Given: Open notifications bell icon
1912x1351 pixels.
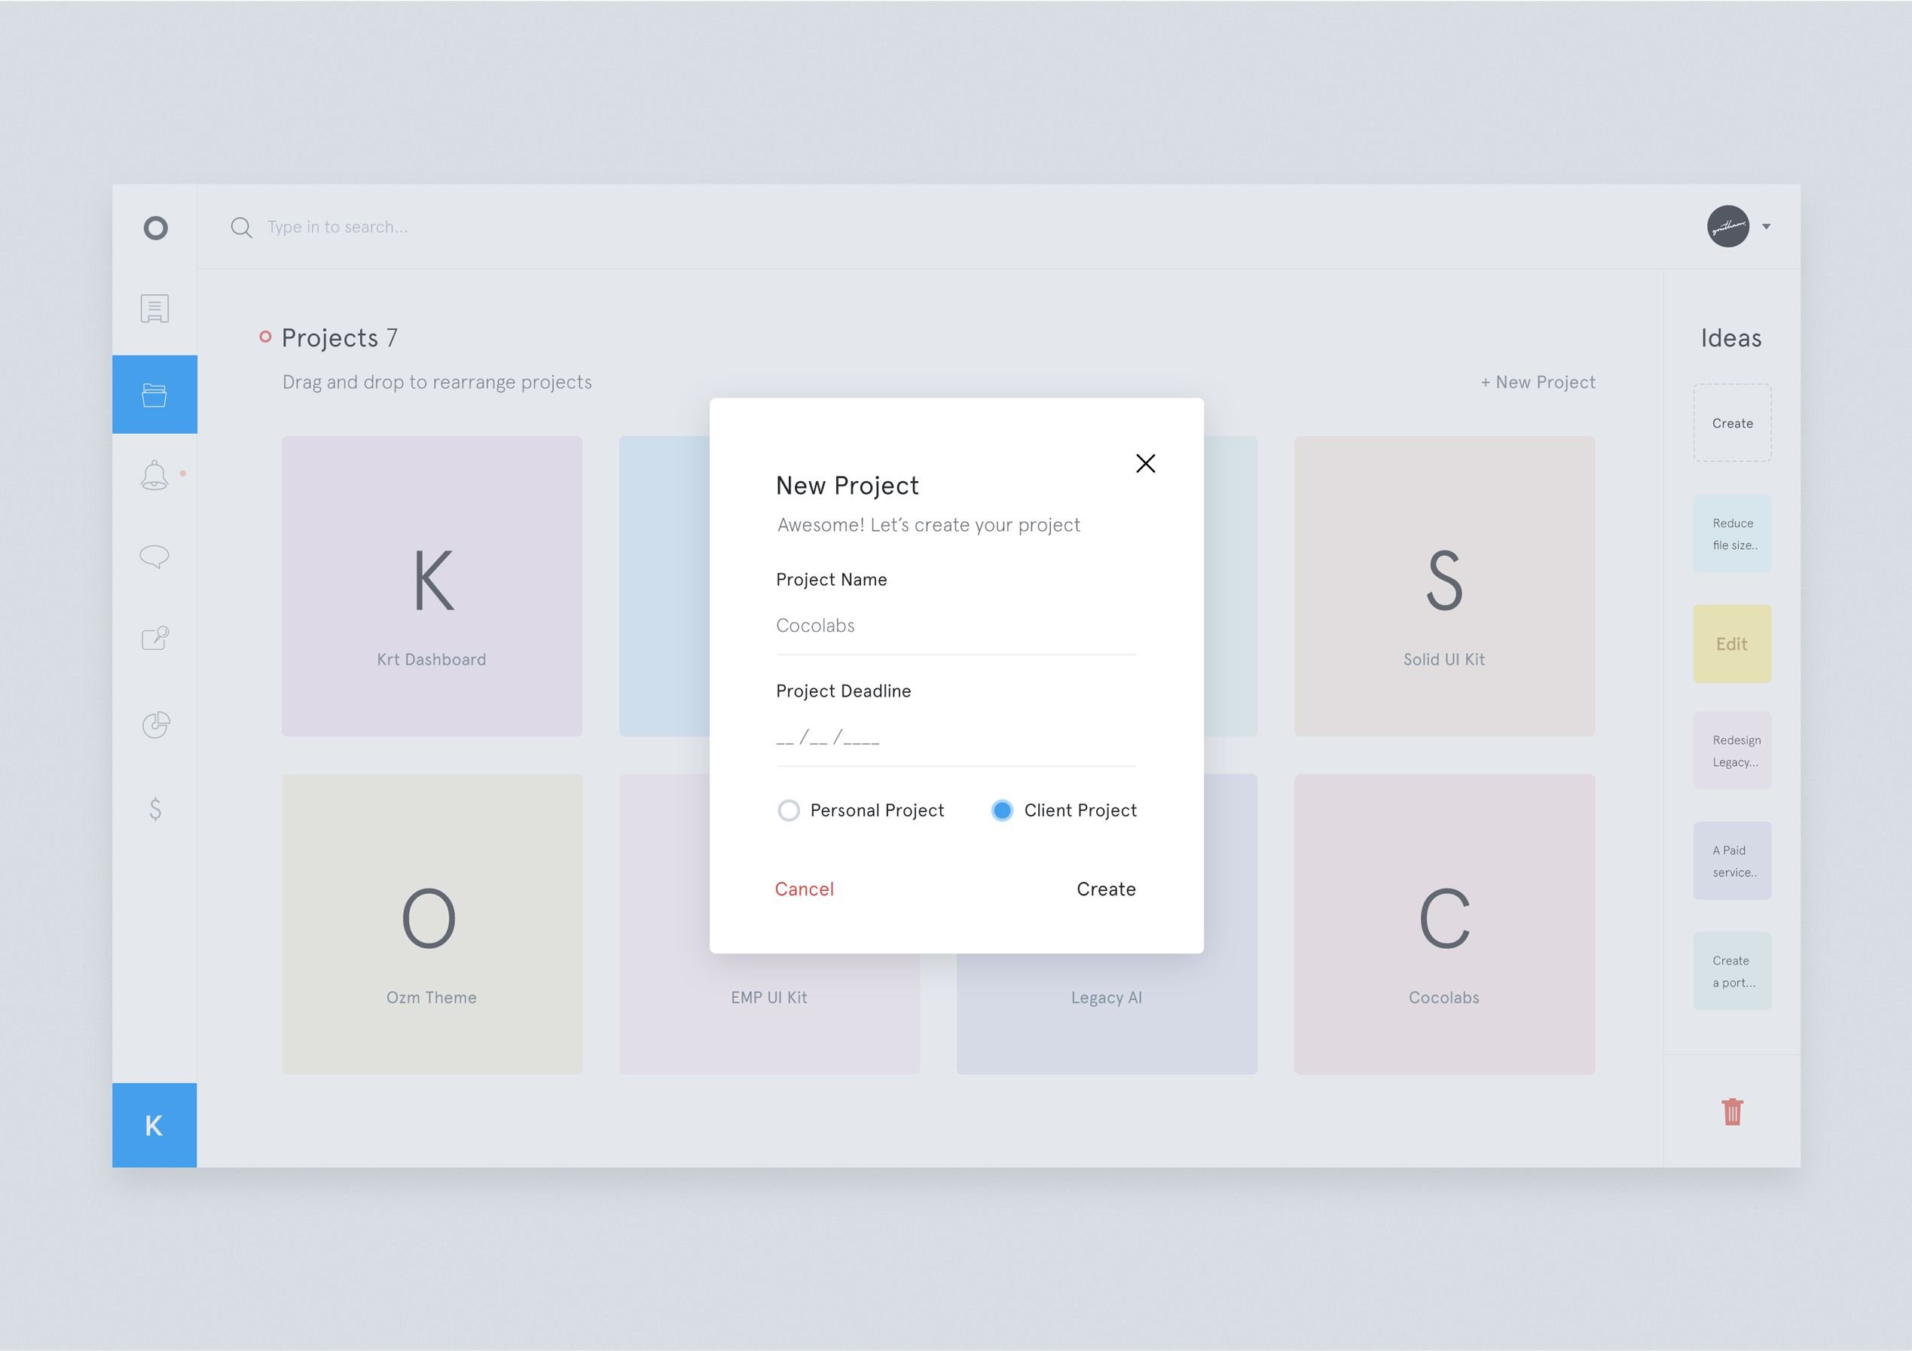Looking at the screenshot, I should 155,475.
